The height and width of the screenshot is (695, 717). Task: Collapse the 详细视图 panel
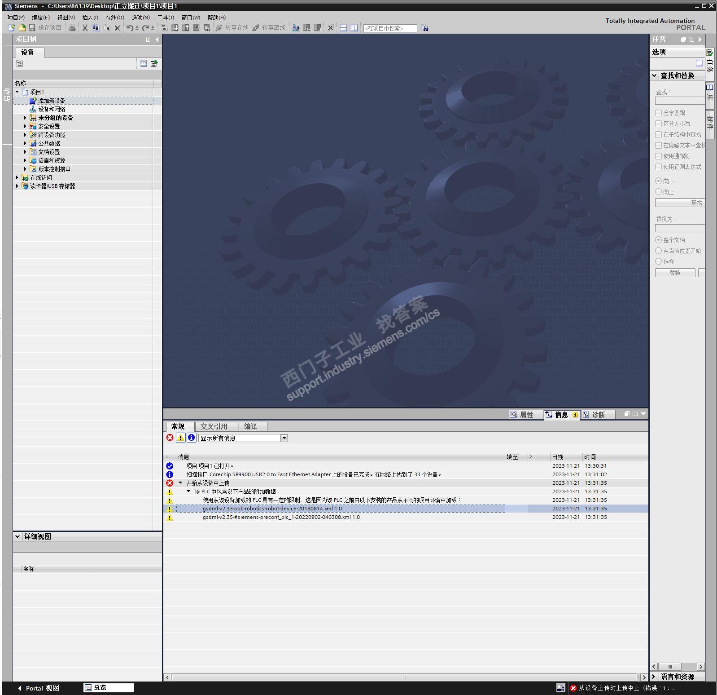[x=17, y=536]
